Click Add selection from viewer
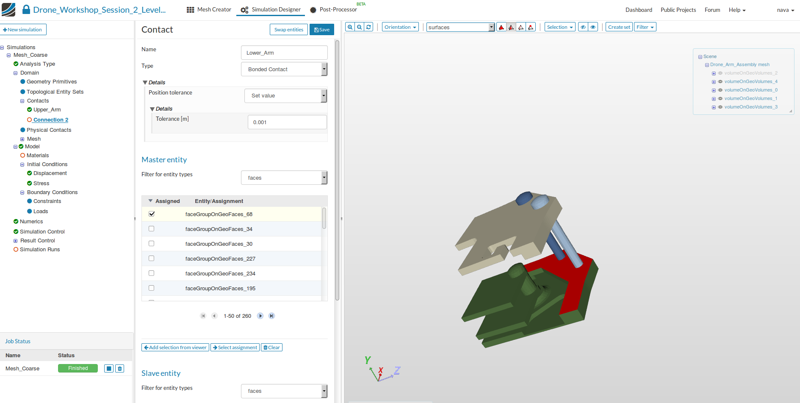Viewport: 800px width, 403px height. pyautogui.click(x=175, y=347)
